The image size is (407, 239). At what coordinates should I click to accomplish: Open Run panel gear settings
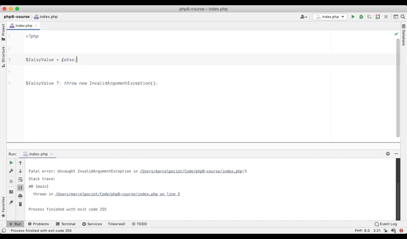click(x=388, y=154)
